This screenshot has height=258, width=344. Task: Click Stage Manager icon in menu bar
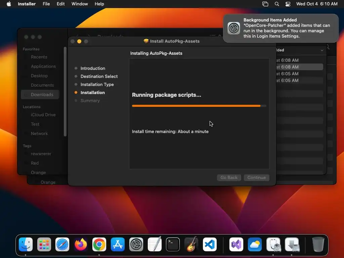point(265,4)
